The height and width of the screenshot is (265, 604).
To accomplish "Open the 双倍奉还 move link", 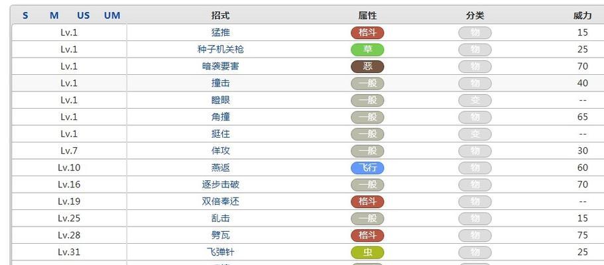I will click(x=221, y=202).
